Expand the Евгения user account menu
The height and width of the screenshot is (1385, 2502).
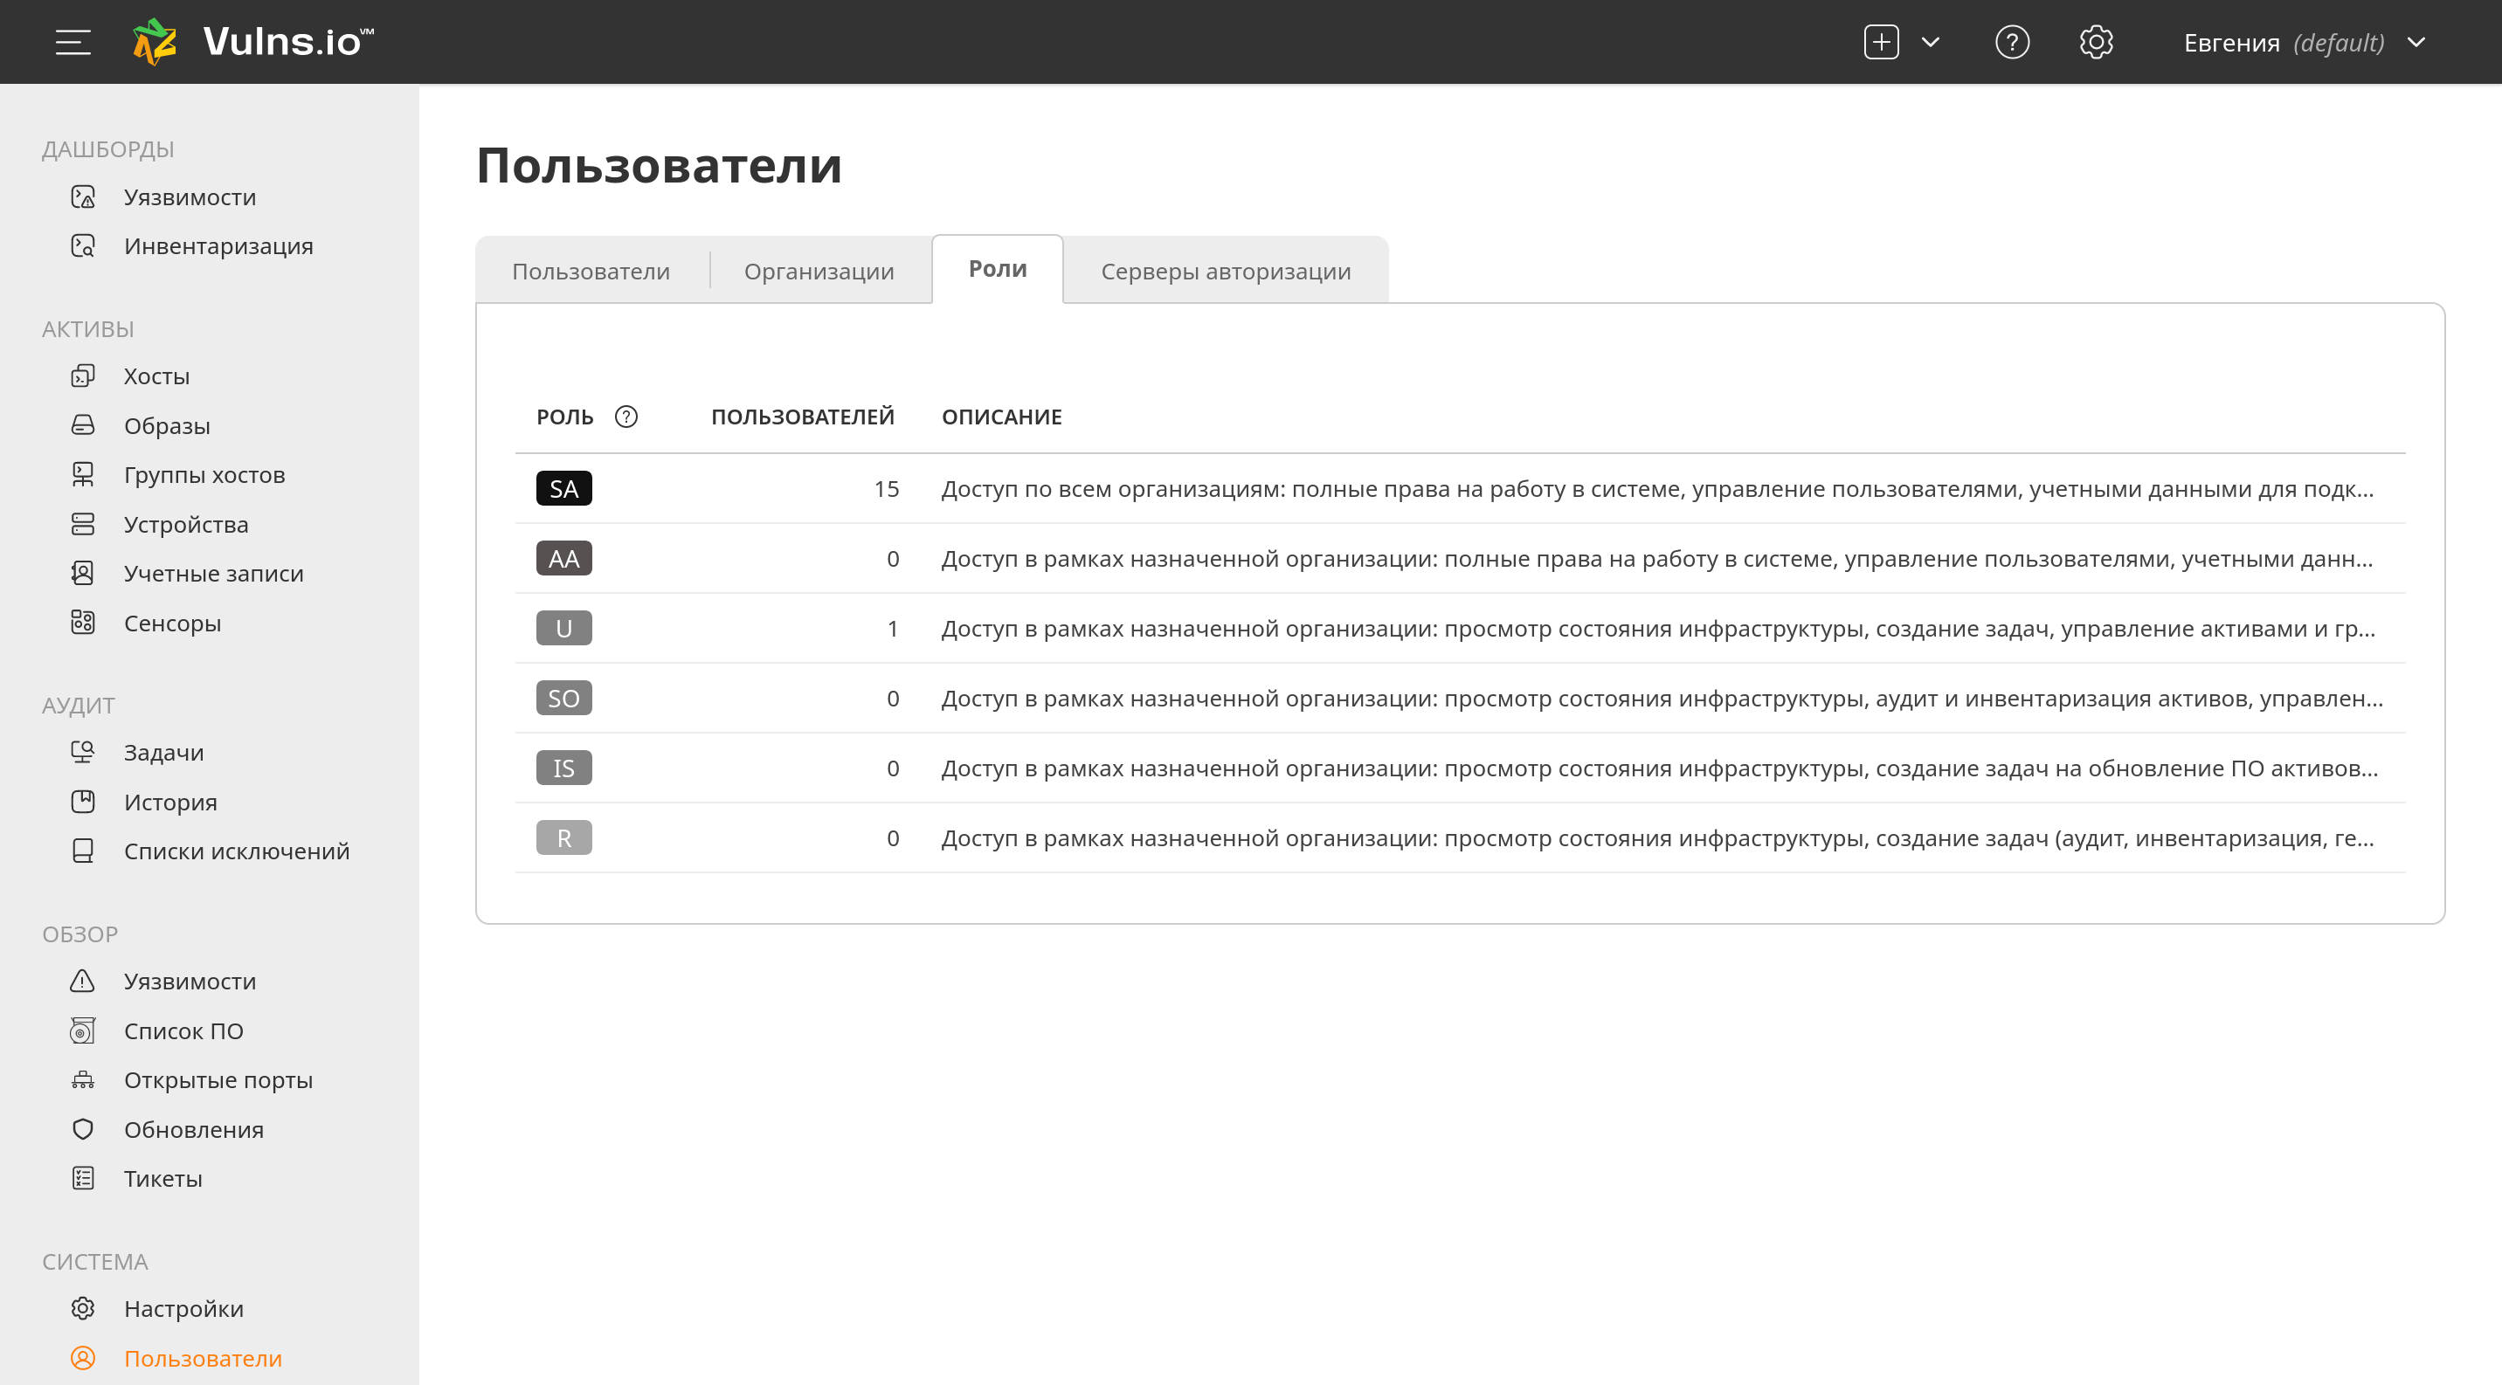click(2302, 43)
